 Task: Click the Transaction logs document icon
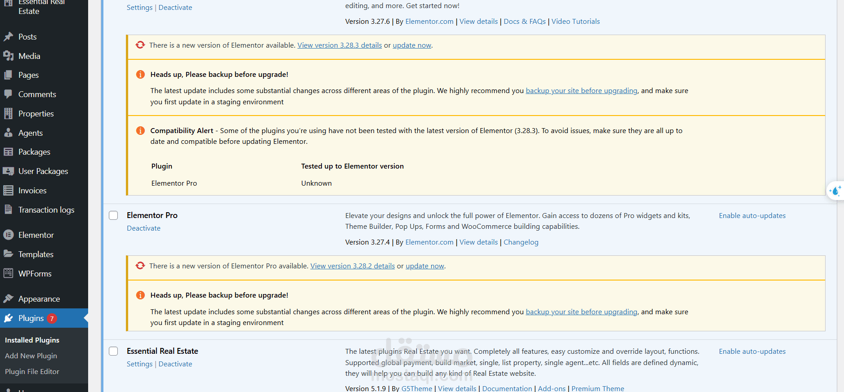(x=8, y=210)
